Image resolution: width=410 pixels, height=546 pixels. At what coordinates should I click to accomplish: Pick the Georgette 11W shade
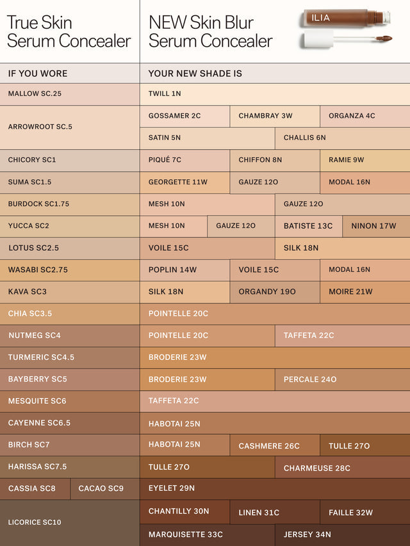(184, 182)
